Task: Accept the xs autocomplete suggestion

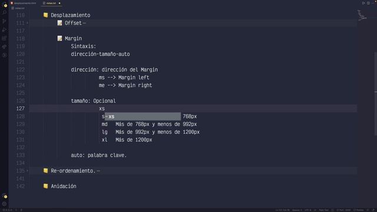Action: tap(143, 117)
